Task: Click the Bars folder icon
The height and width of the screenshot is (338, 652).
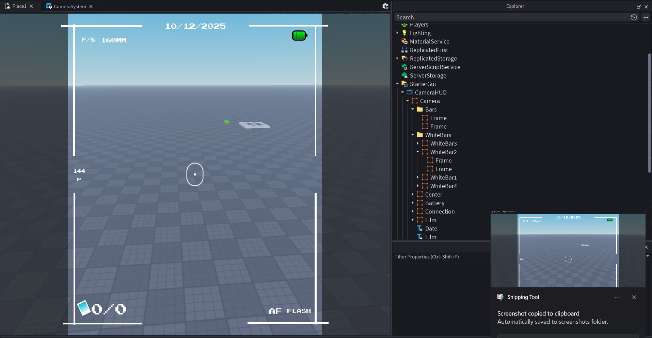Action: click(420, 109)
